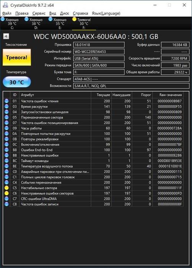Image resolution: width=192 pixels, height=268 pixels.
Task: Click status icon of C1 Полных циклов парковок
Action: (7, 177)
